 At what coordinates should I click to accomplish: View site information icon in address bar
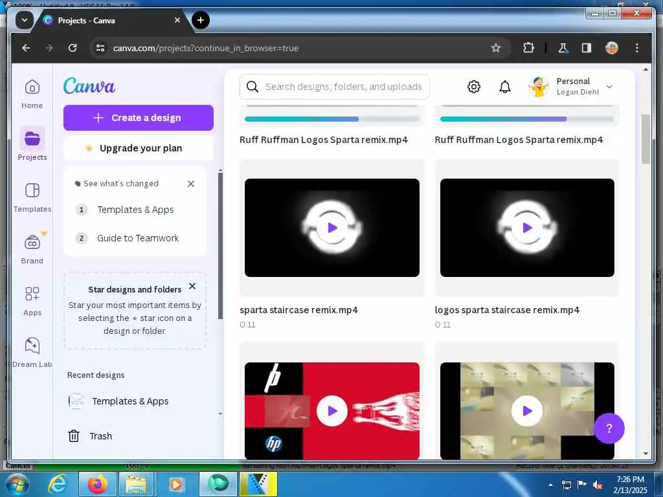tap(100, 48)
